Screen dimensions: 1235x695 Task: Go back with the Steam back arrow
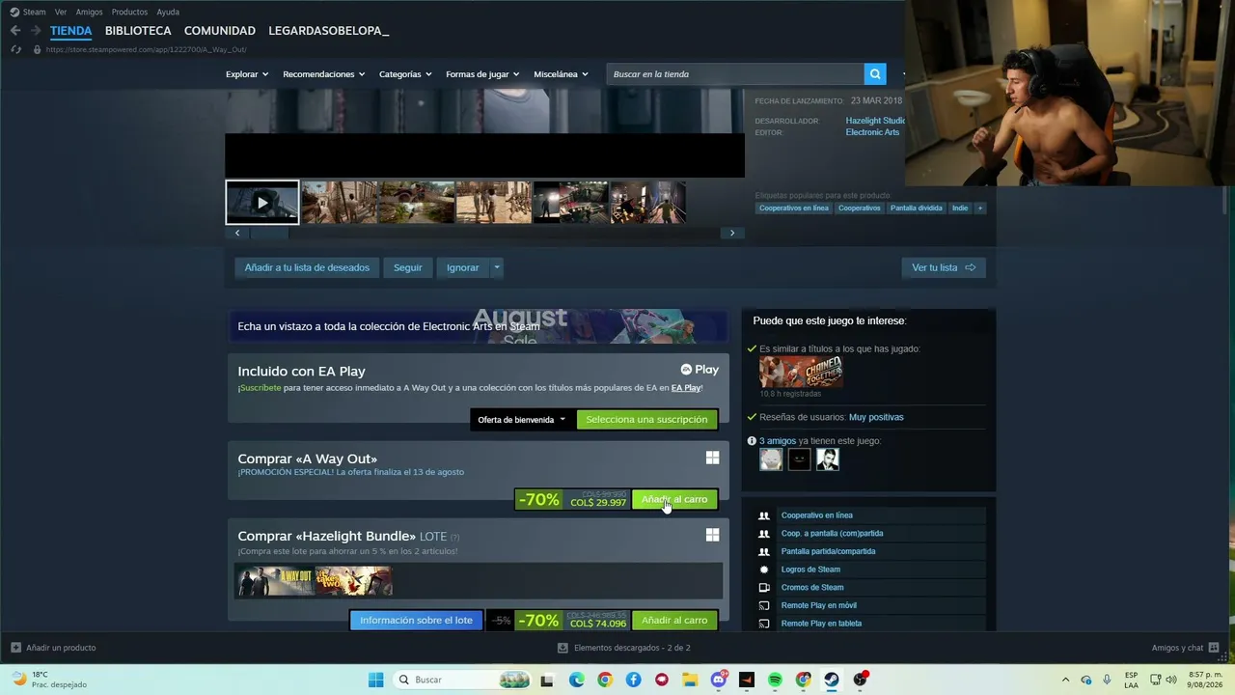tap(15, 31)
